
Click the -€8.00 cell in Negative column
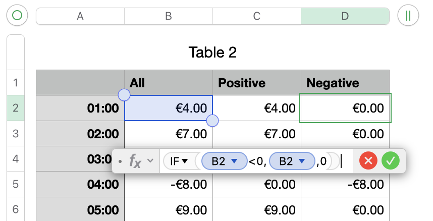click(x=345, y=185)
